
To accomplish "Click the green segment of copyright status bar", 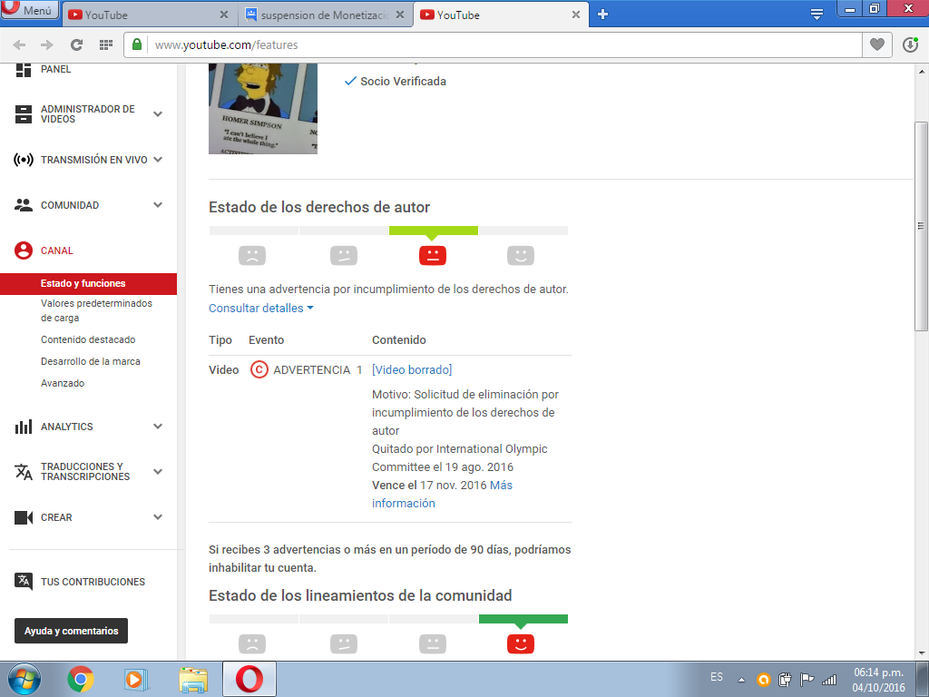I will coord(434,231).
